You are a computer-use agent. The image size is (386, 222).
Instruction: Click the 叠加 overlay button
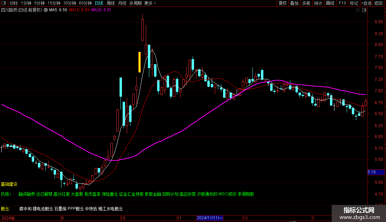coord(294,3)
